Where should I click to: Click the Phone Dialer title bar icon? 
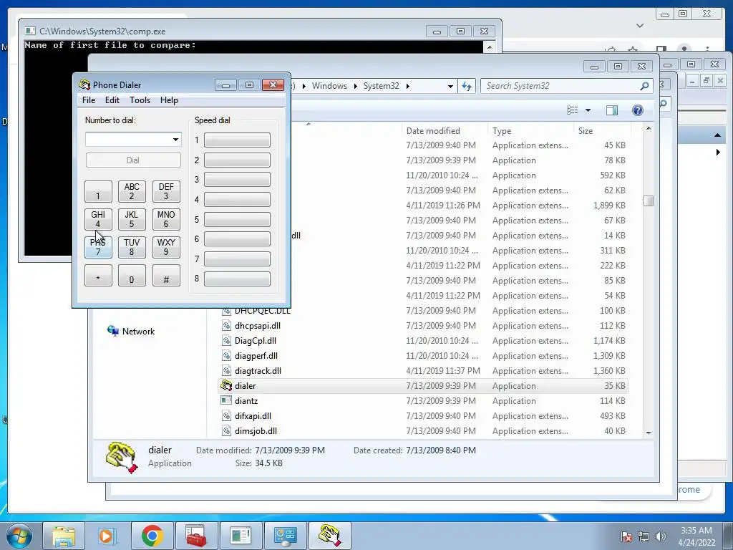pyautogui.click(x=84, y=85)
